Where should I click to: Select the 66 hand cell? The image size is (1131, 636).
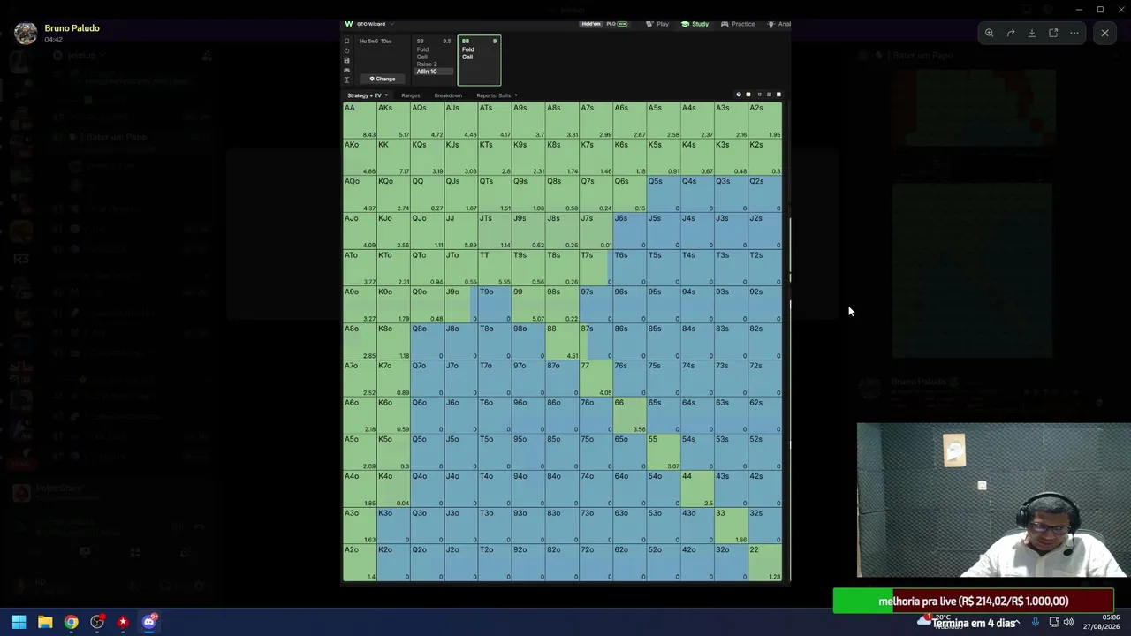coord(630,414)
